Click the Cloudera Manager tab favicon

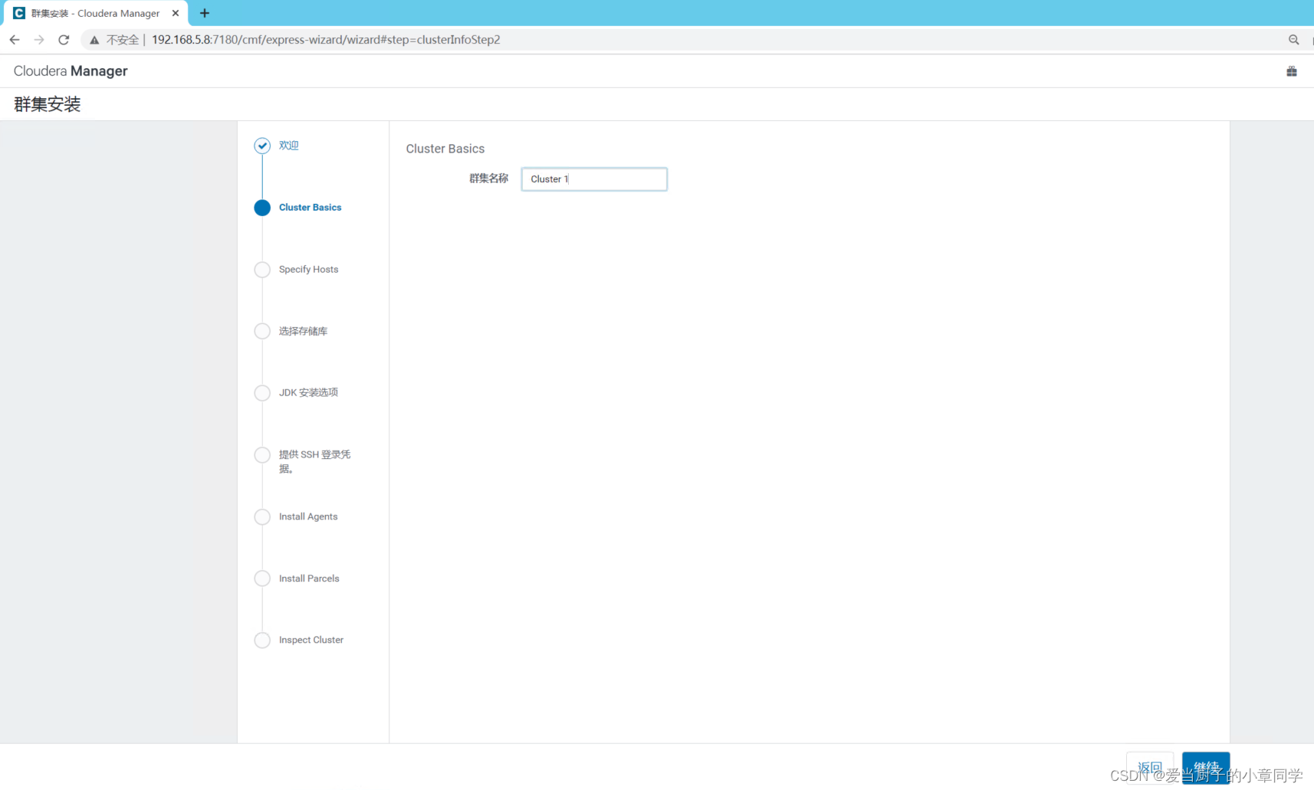(x=19, y=13)
